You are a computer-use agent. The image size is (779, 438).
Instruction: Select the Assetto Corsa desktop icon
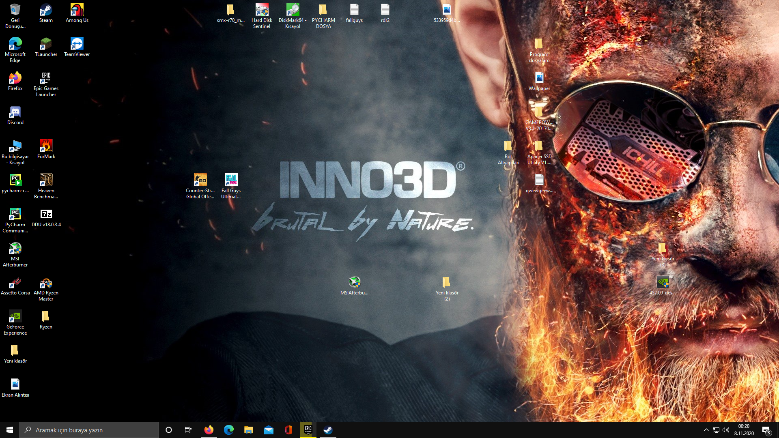pyautogui.click(x=15, y=285)
